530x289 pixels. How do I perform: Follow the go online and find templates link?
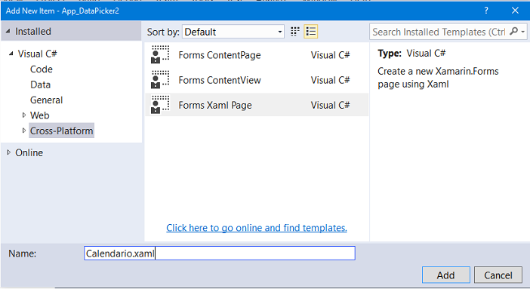pos(257,228)
